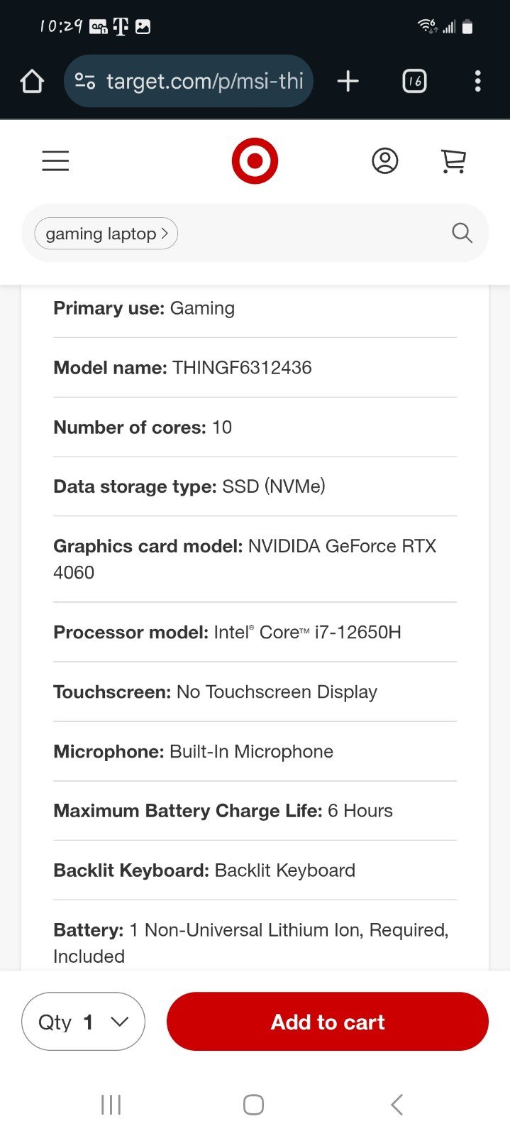Open the Target hamburger menu

pos(55,161)
